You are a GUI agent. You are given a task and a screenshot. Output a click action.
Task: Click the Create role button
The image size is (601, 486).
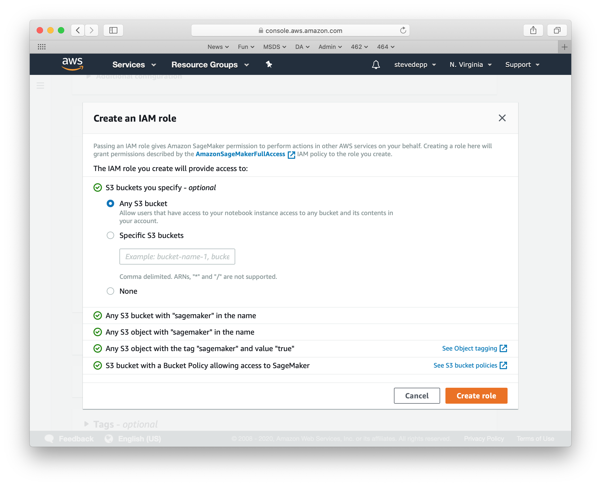tap(476, 396)
